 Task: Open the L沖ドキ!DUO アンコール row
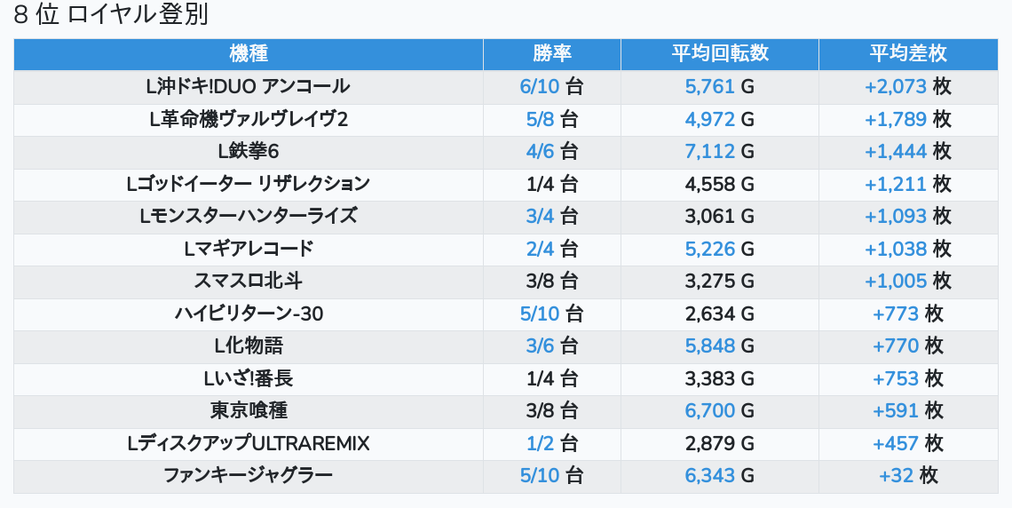tap(248, 87)
